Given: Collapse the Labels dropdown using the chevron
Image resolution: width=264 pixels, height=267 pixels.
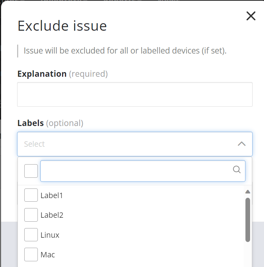Looking at the screenshot, I should pos(242,144).
